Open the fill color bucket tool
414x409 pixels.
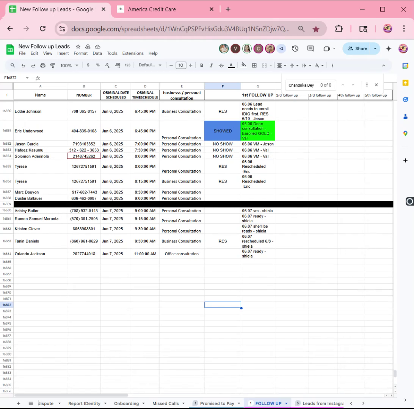(244, 65)
